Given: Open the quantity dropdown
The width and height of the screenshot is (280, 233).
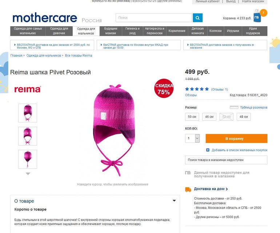Looking at the screenshot, I should pos(197,138).
